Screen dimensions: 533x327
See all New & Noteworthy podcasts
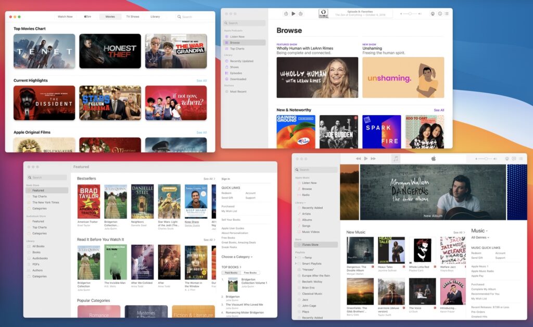point(439,110)
